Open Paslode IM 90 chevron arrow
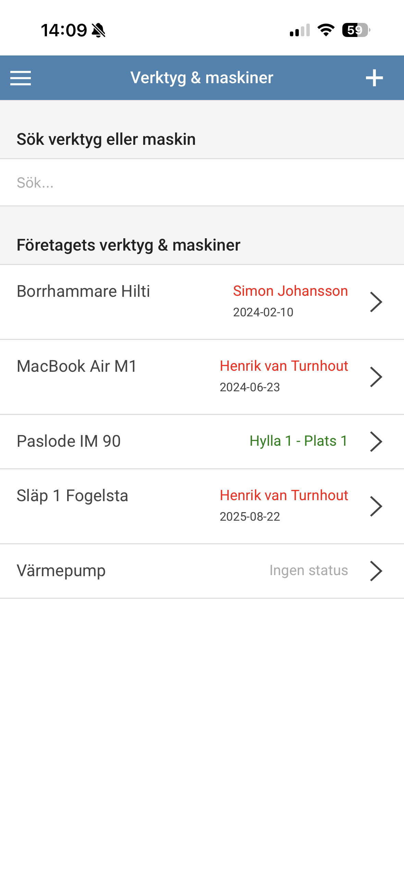The image size is (404, 875). [x=376, y=442]
